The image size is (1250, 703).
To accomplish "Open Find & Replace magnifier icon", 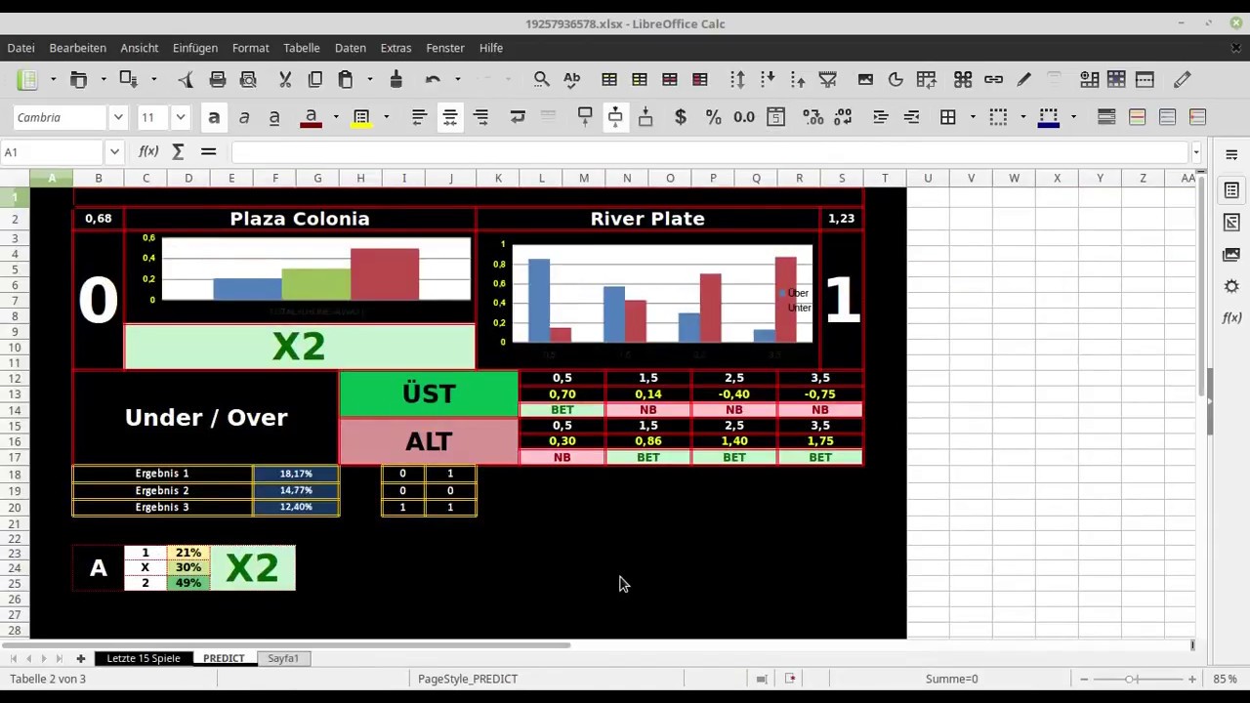I will click(x=541, y=80).
